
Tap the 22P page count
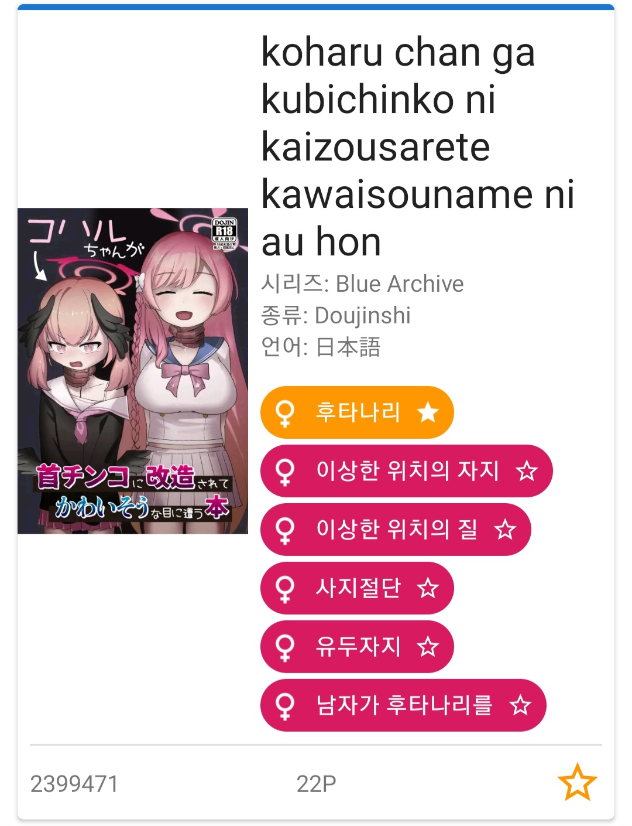pyautogui.click(x=316, y=784)
